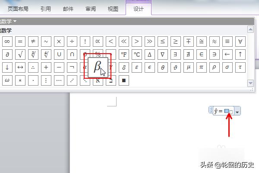Insert the almost-equal double tilde symbol

click(x=215, y=42)
